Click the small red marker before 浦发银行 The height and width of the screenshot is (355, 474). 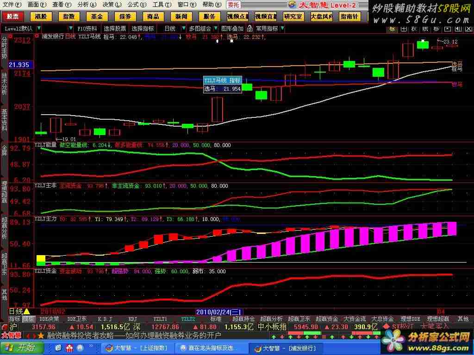[x=37, y=36]
